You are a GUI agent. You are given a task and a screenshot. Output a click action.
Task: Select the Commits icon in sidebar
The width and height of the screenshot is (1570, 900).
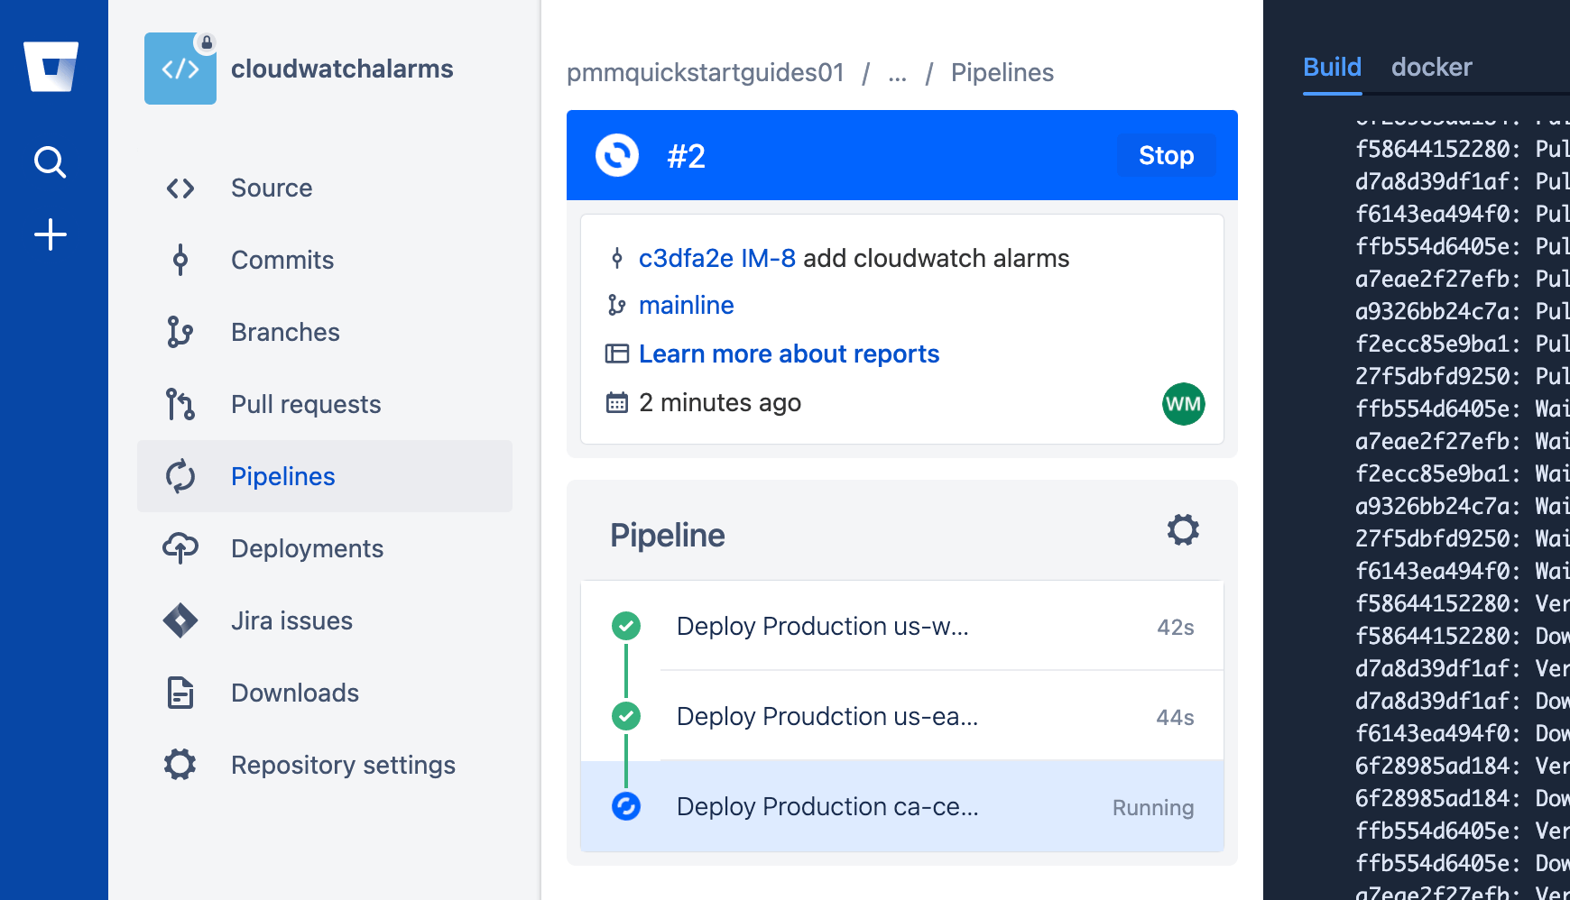pos(180,260)
